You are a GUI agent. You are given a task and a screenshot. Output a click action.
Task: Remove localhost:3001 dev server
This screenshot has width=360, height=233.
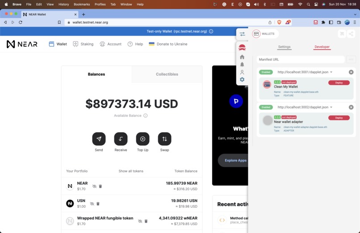(x=351, y=72)
